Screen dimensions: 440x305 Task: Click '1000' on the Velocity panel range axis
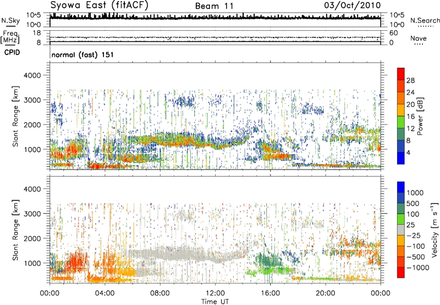tap(32, 263)
